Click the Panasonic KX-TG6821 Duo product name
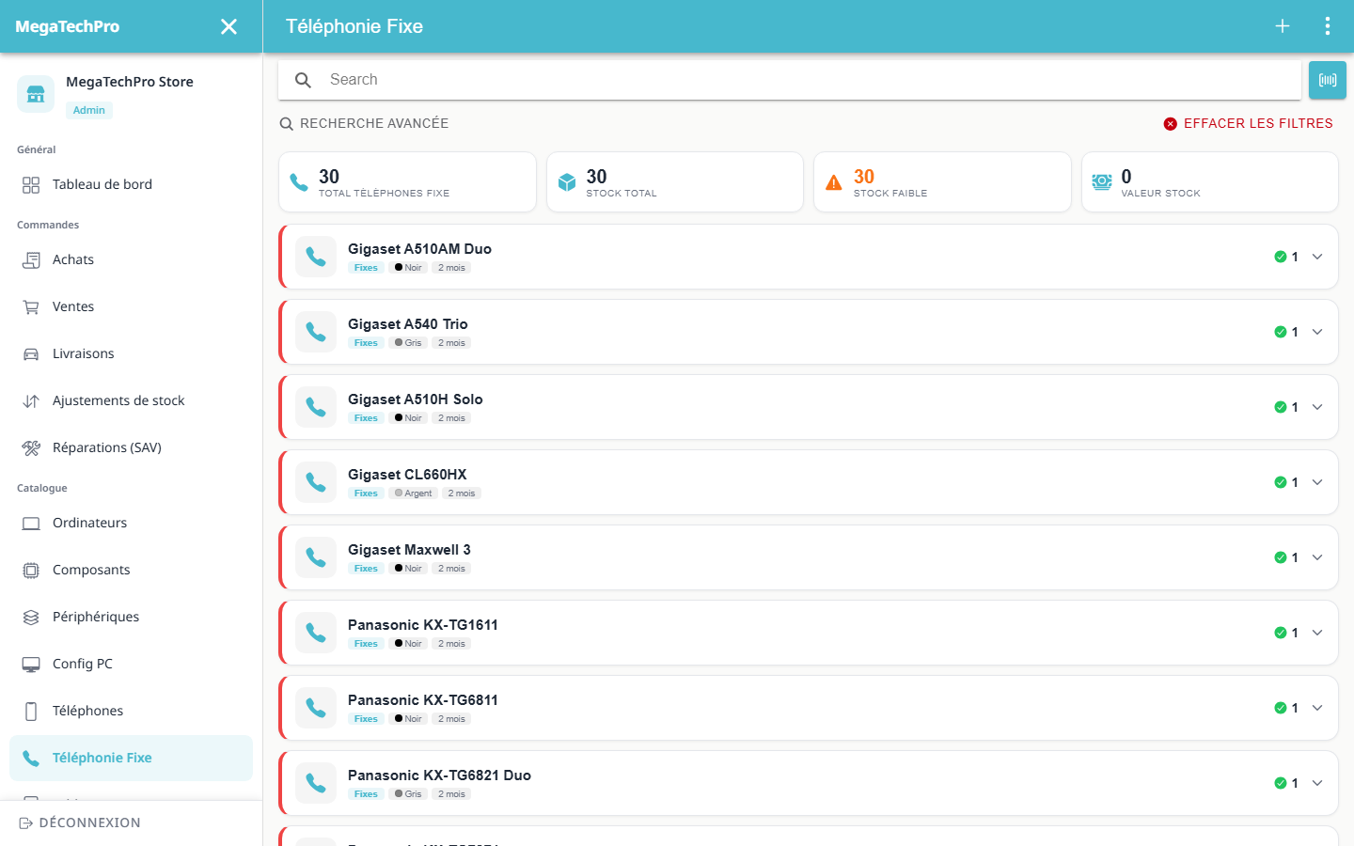1354x846 pixels. 439,775
